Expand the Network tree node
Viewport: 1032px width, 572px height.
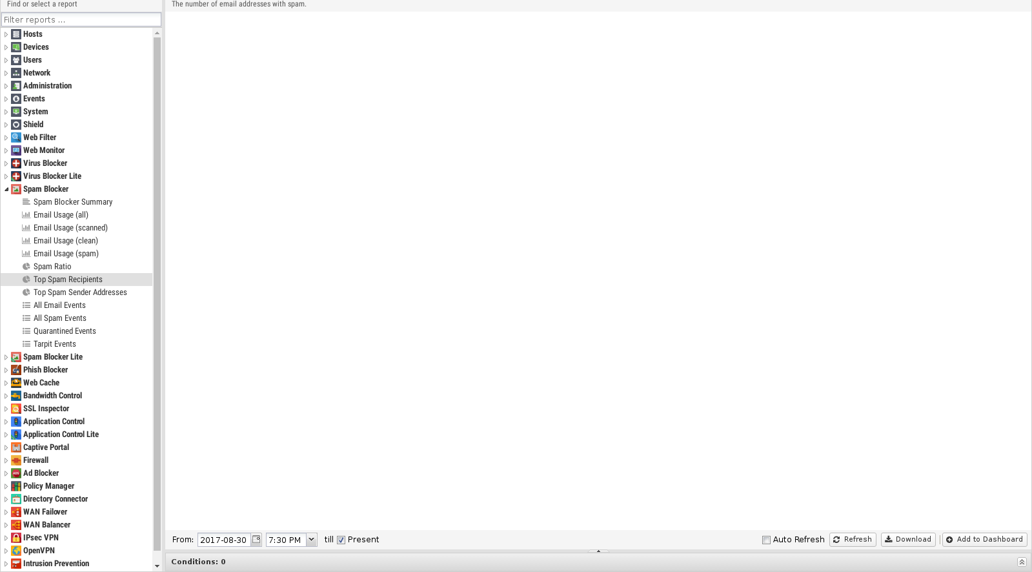(6, 73)
